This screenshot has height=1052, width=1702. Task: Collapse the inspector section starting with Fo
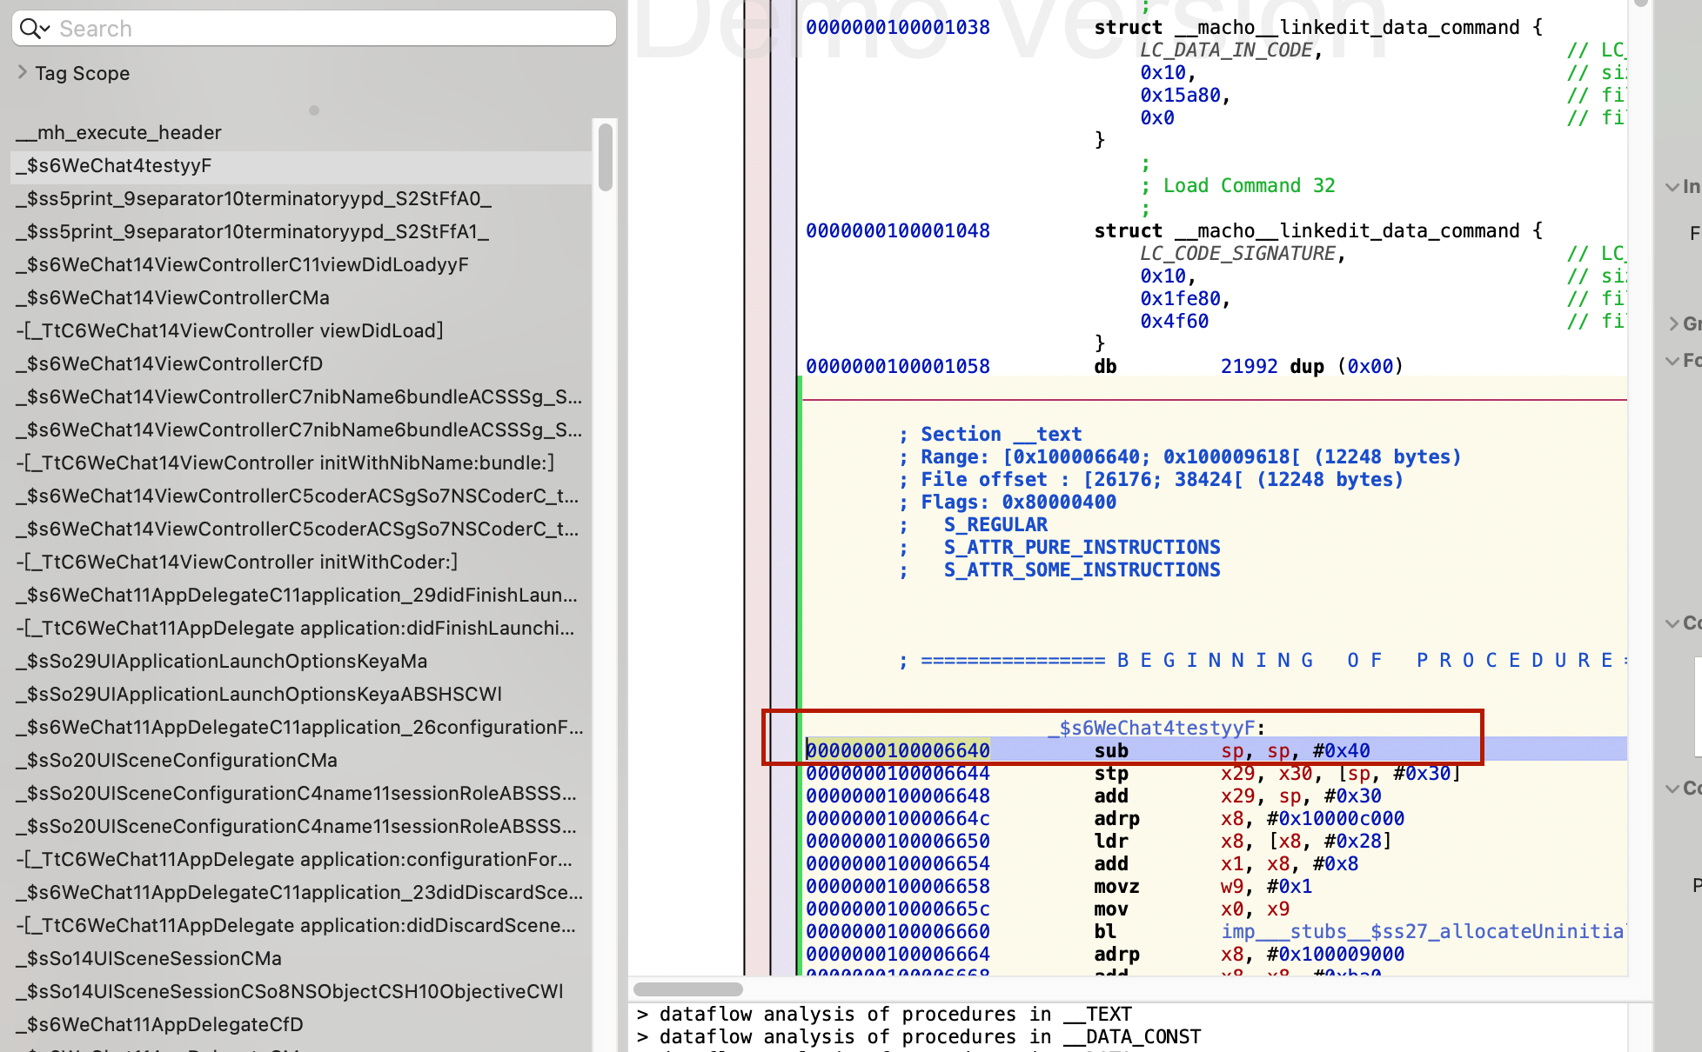click(x=1672, y=360)
